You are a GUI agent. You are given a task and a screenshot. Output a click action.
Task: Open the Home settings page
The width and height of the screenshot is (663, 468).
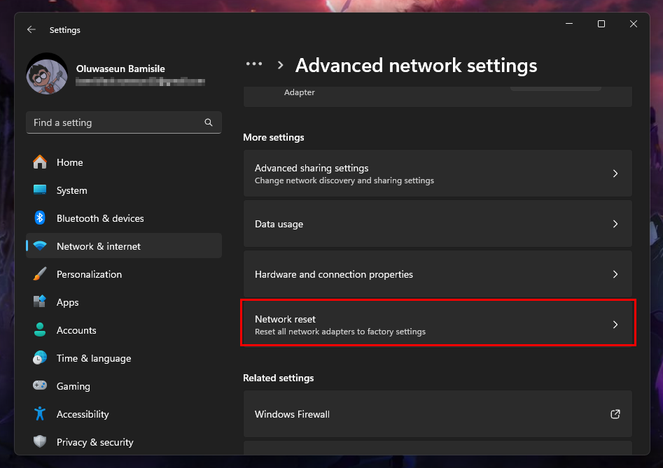click(x=123, y=162)
